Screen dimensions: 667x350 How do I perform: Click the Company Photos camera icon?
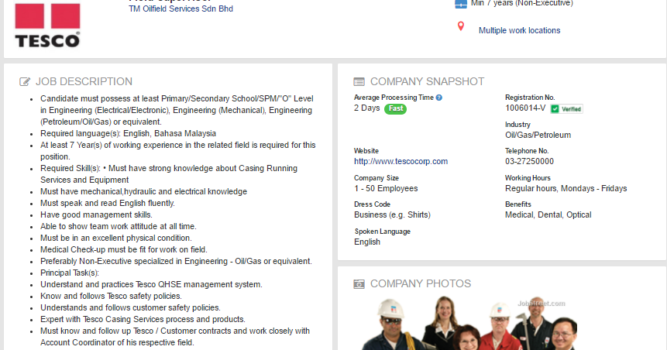point(359,284)
